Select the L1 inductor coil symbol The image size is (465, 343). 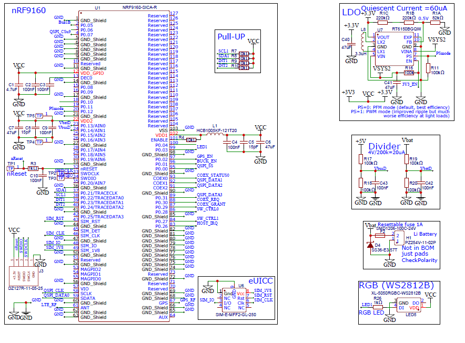(215, 134)
